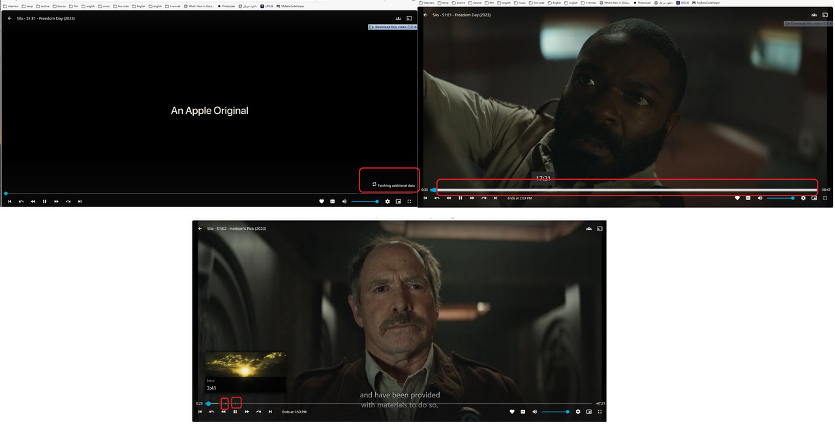835x430 pixels.
Task: Click next track in player ending 2:03 PM
Action: pos(496,198)
